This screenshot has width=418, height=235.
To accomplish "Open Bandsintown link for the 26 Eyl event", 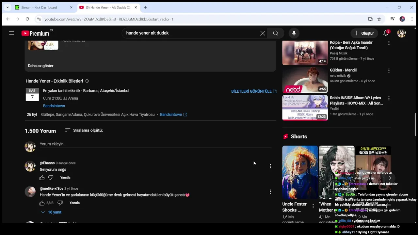I will [173, 115].
